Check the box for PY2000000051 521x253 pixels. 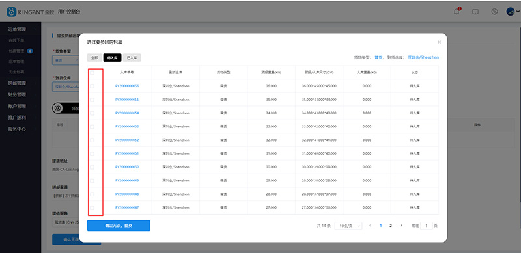coord(92,153)
